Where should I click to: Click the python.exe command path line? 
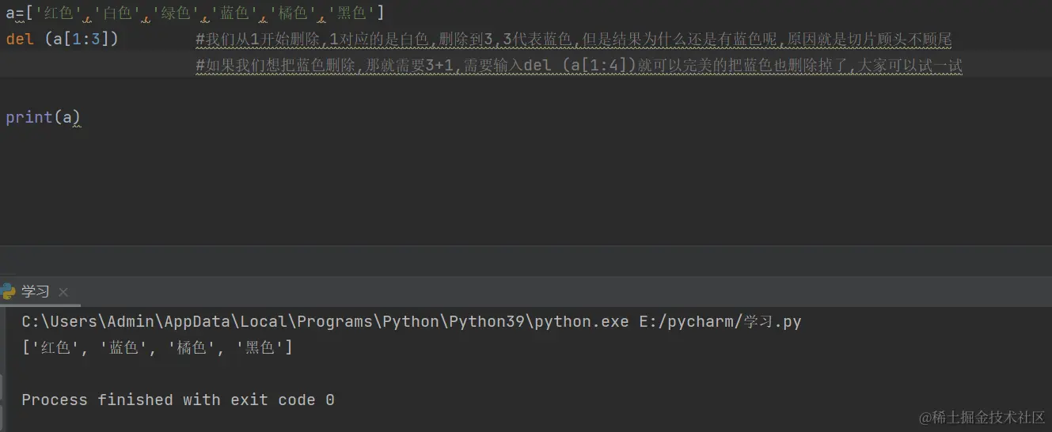click(x=412, y=322)
